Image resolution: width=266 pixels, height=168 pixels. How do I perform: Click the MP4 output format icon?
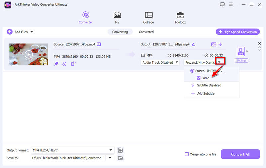(x=240, y=51)
